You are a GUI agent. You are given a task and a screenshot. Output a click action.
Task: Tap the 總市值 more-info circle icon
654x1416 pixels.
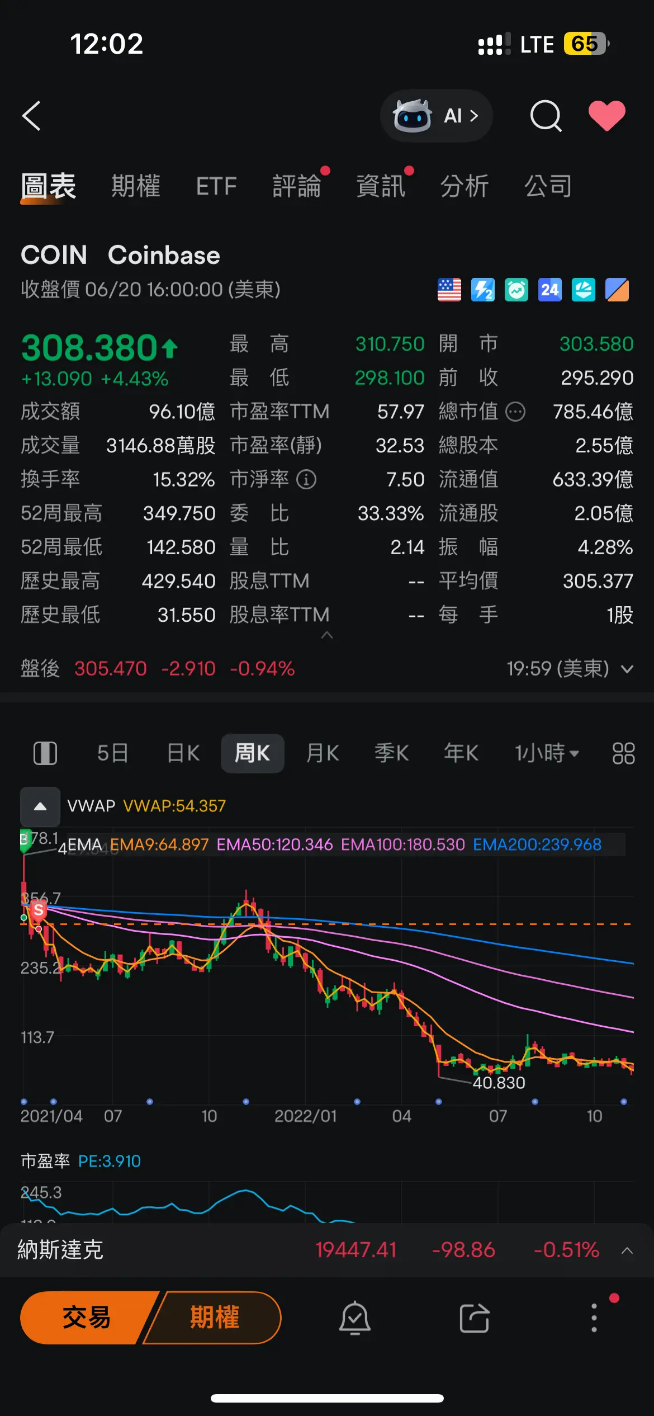coord(515,412)
